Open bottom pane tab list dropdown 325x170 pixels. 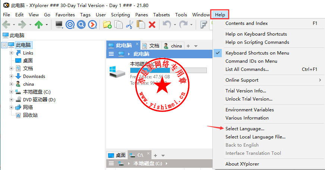pos(163,156)
